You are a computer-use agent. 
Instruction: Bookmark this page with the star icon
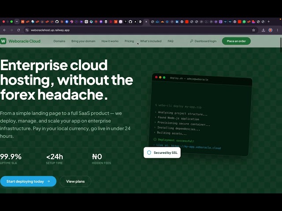[x=254, y=30]
